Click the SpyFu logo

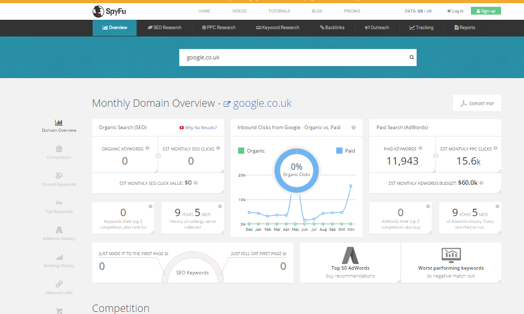(109, 11)
